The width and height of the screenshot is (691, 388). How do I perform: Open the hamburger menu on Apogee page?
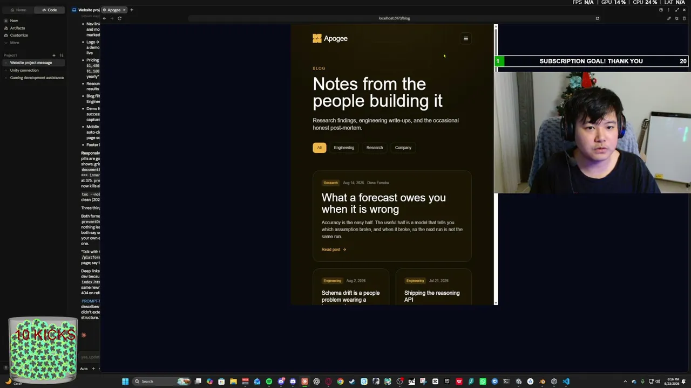click(x=466, y=38)
